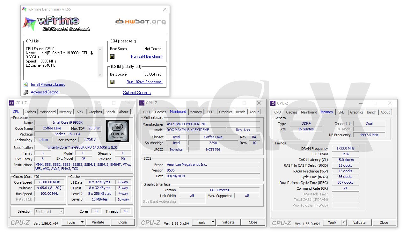This screenshot has height=234, width=403.
Task: Run 1024M Benchmark link
Action: 144,82
